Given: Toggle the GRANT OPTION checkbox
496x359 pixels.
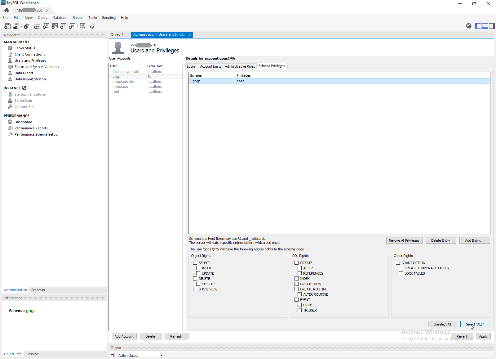Looking at the screenshot, I should [398, 263].
